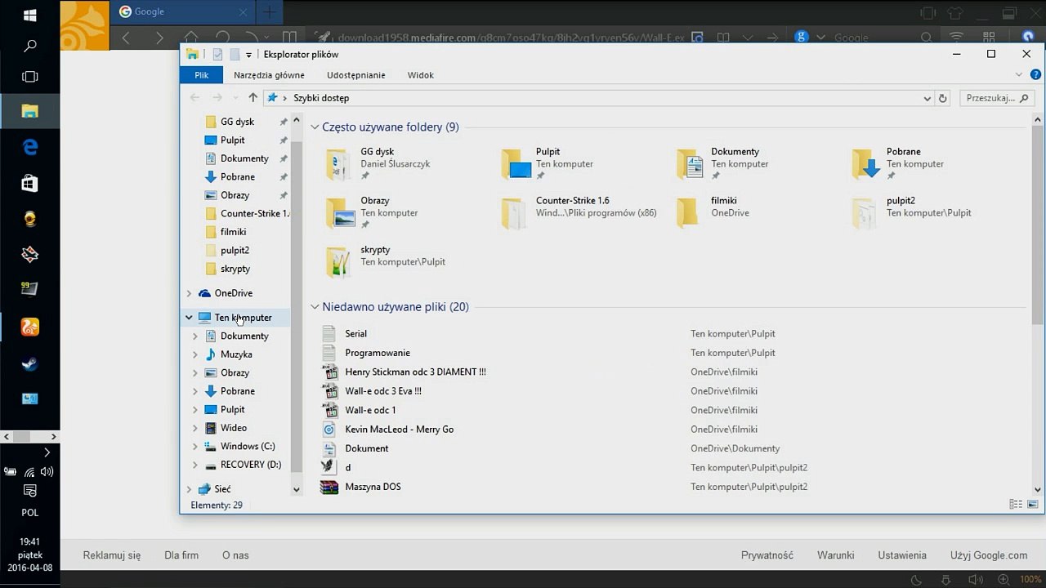Screen dimensions: 1046x588
Task: Click the Up arrow navigation button
Action: [x=253, y=98]
